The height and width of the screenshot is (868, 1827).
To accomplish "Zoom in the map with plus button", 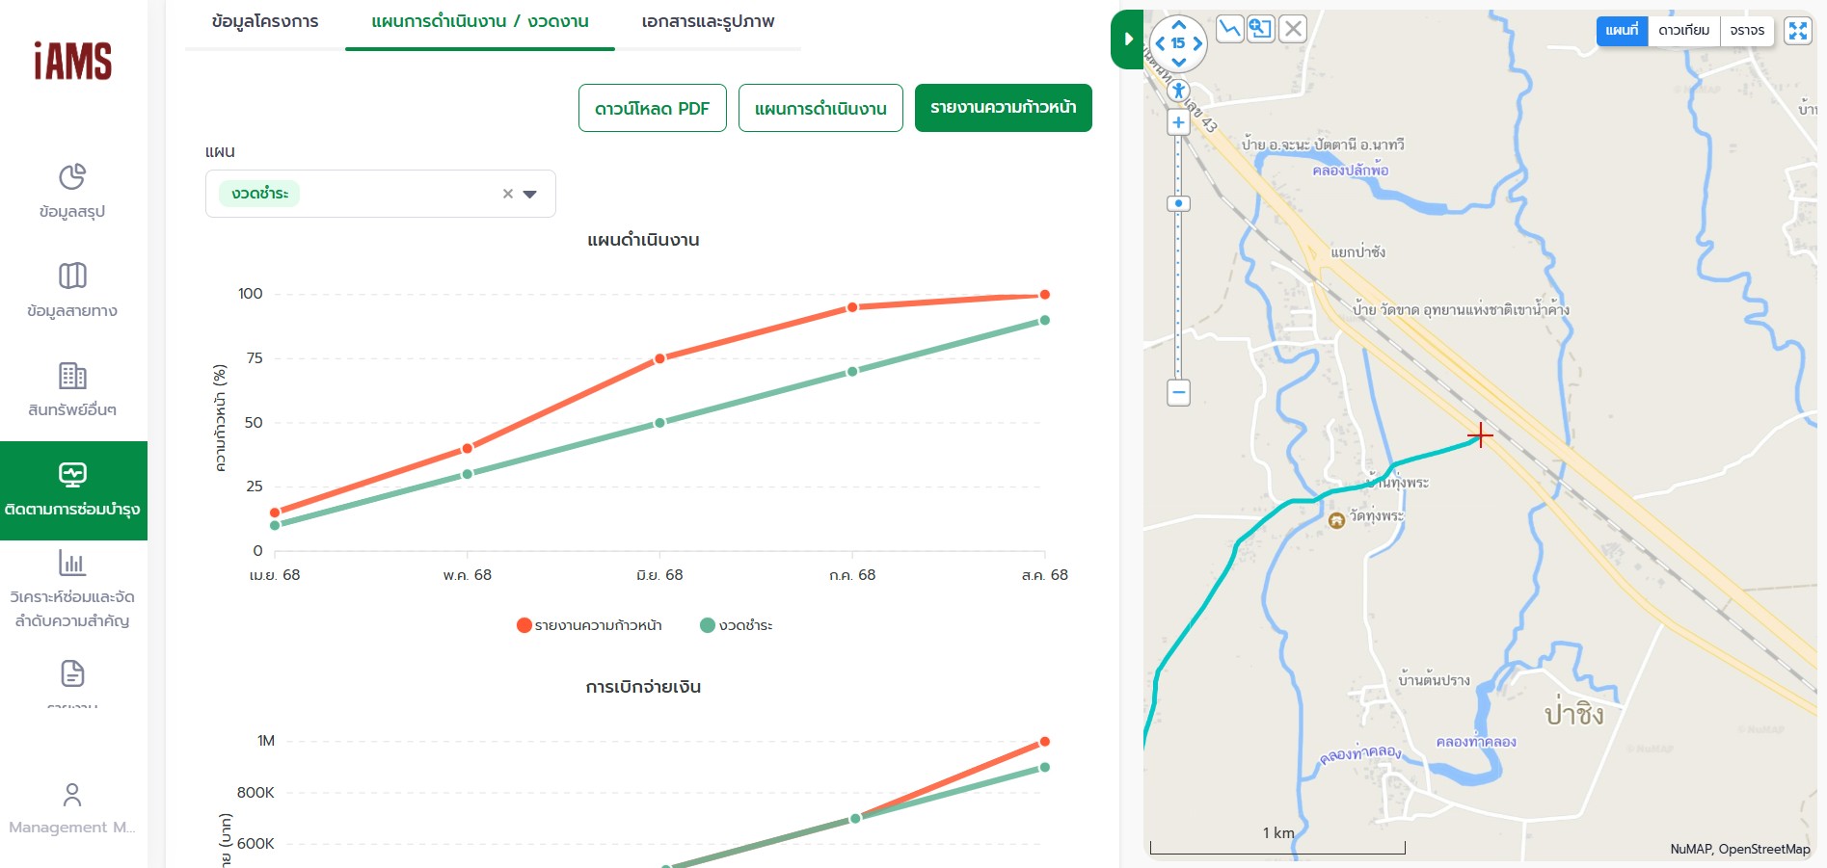I will [x=1178, y=122].
